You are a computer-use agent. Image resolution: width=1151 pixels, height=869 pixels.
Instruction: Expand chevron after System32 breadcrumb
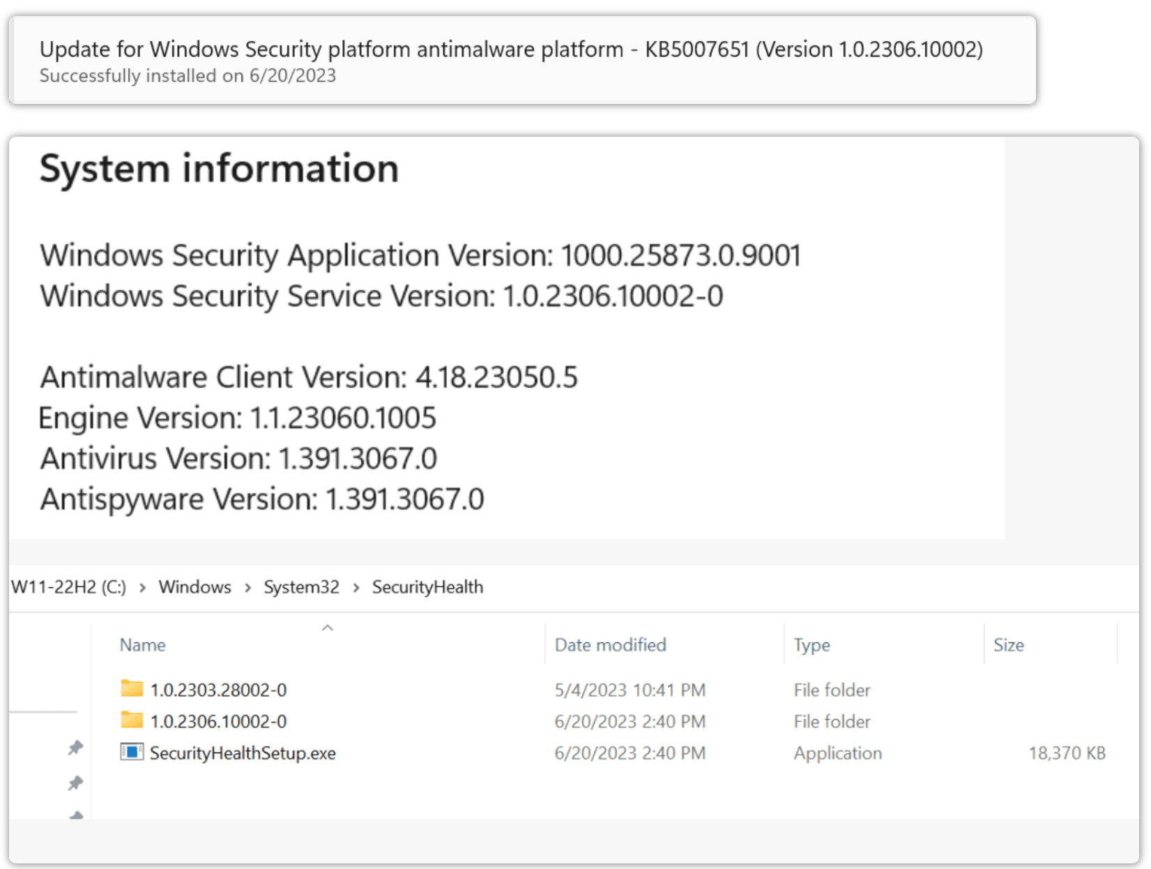(x=356, y=588)
